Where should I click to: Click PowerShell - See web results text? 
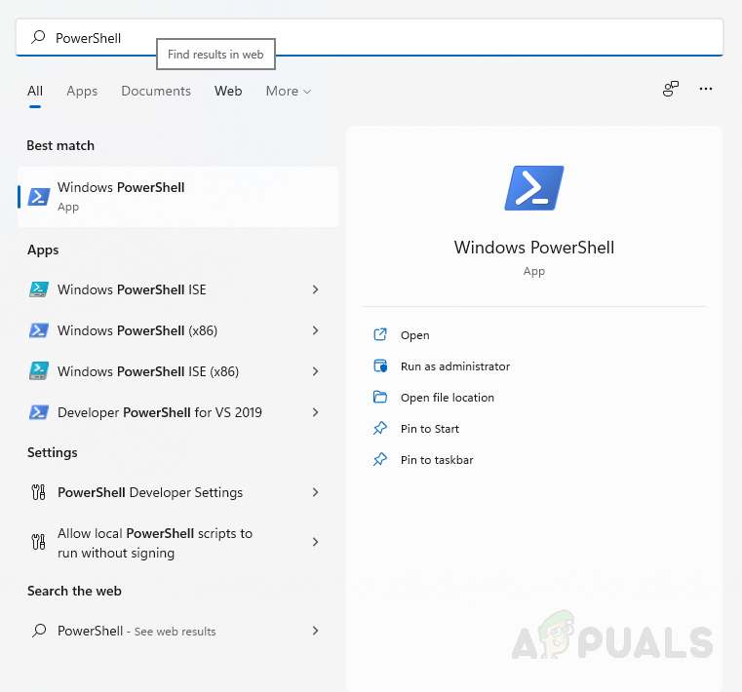(x=137, y=631)
